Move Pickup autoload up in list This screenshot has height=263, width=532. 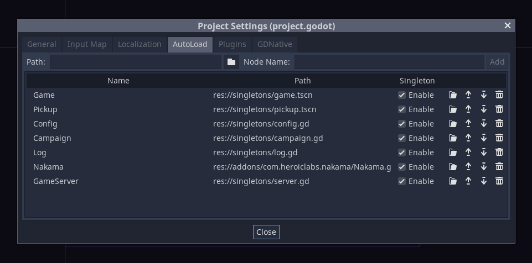click(x=468, y=109)
